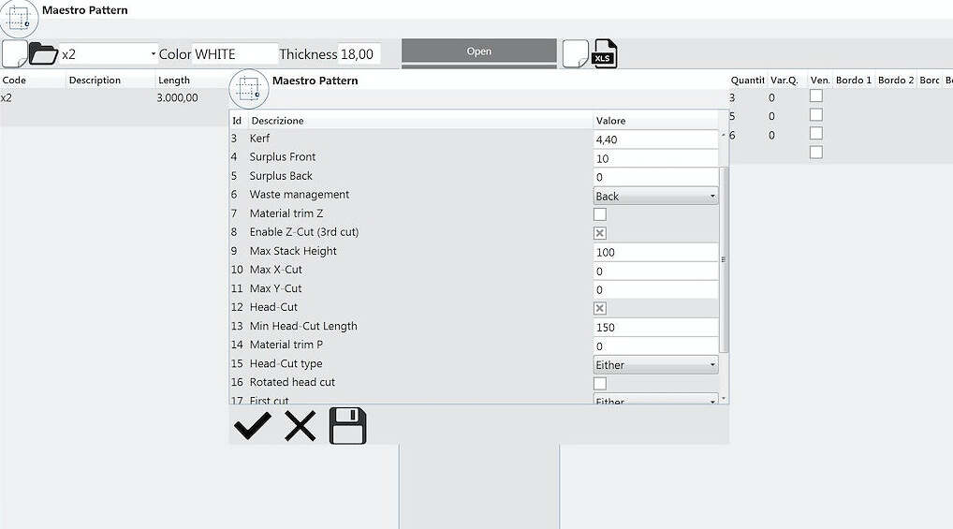Click the Waste management row label
The height and width of the screenshot is (529, 953).
(299, 195)
